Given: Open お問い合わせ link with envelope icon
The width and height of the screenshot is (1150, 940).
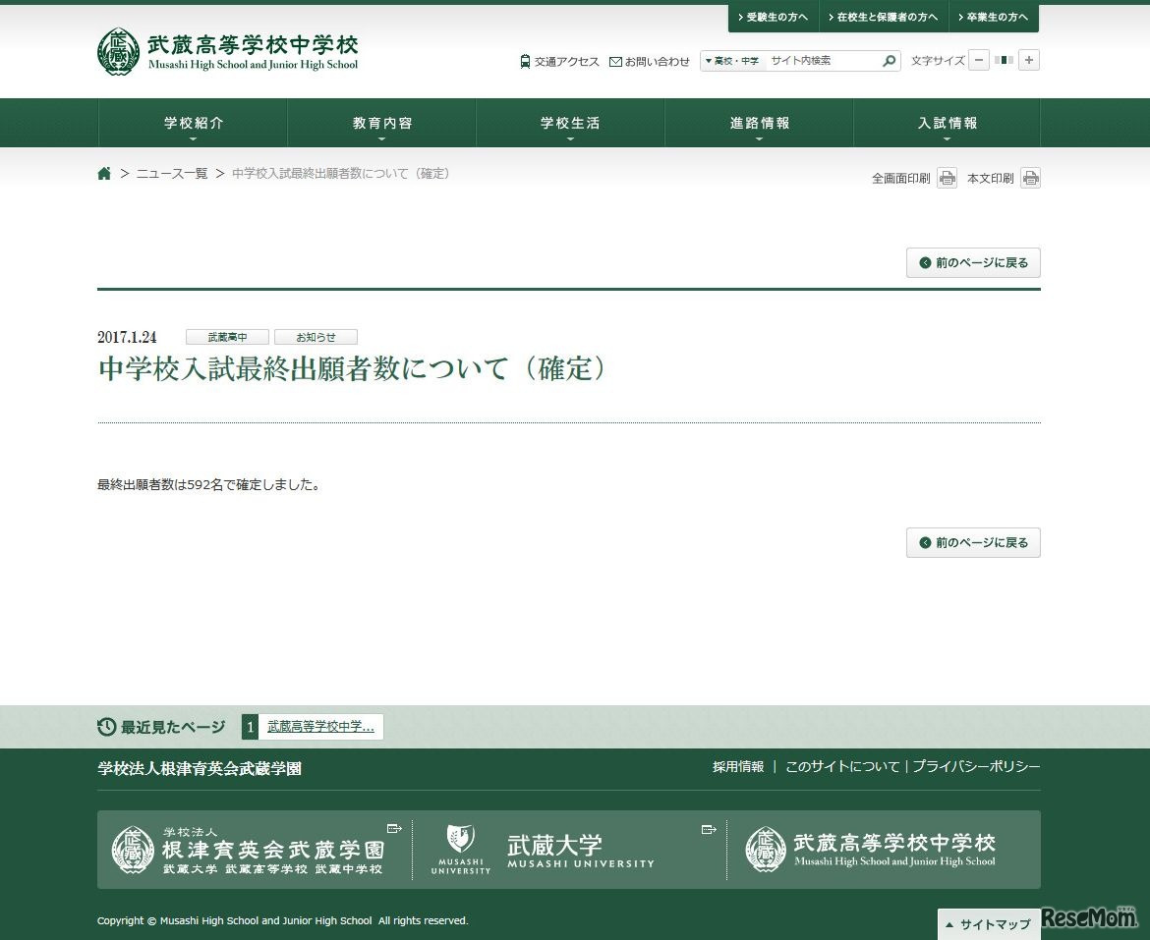Looking at the screenshot, I should [x=650, y=61].
